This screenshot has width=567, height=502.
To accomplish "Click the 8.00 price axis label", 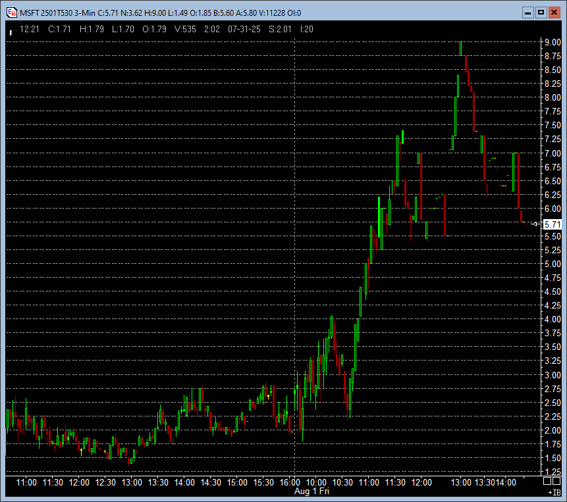I will coord(553,97).
